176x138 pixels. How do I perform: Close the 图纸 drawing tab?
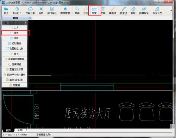(30, 18)
